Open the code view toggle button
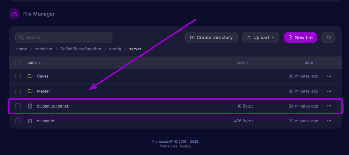This screenshot has height=155, width=349. click(x=328, y=37)
